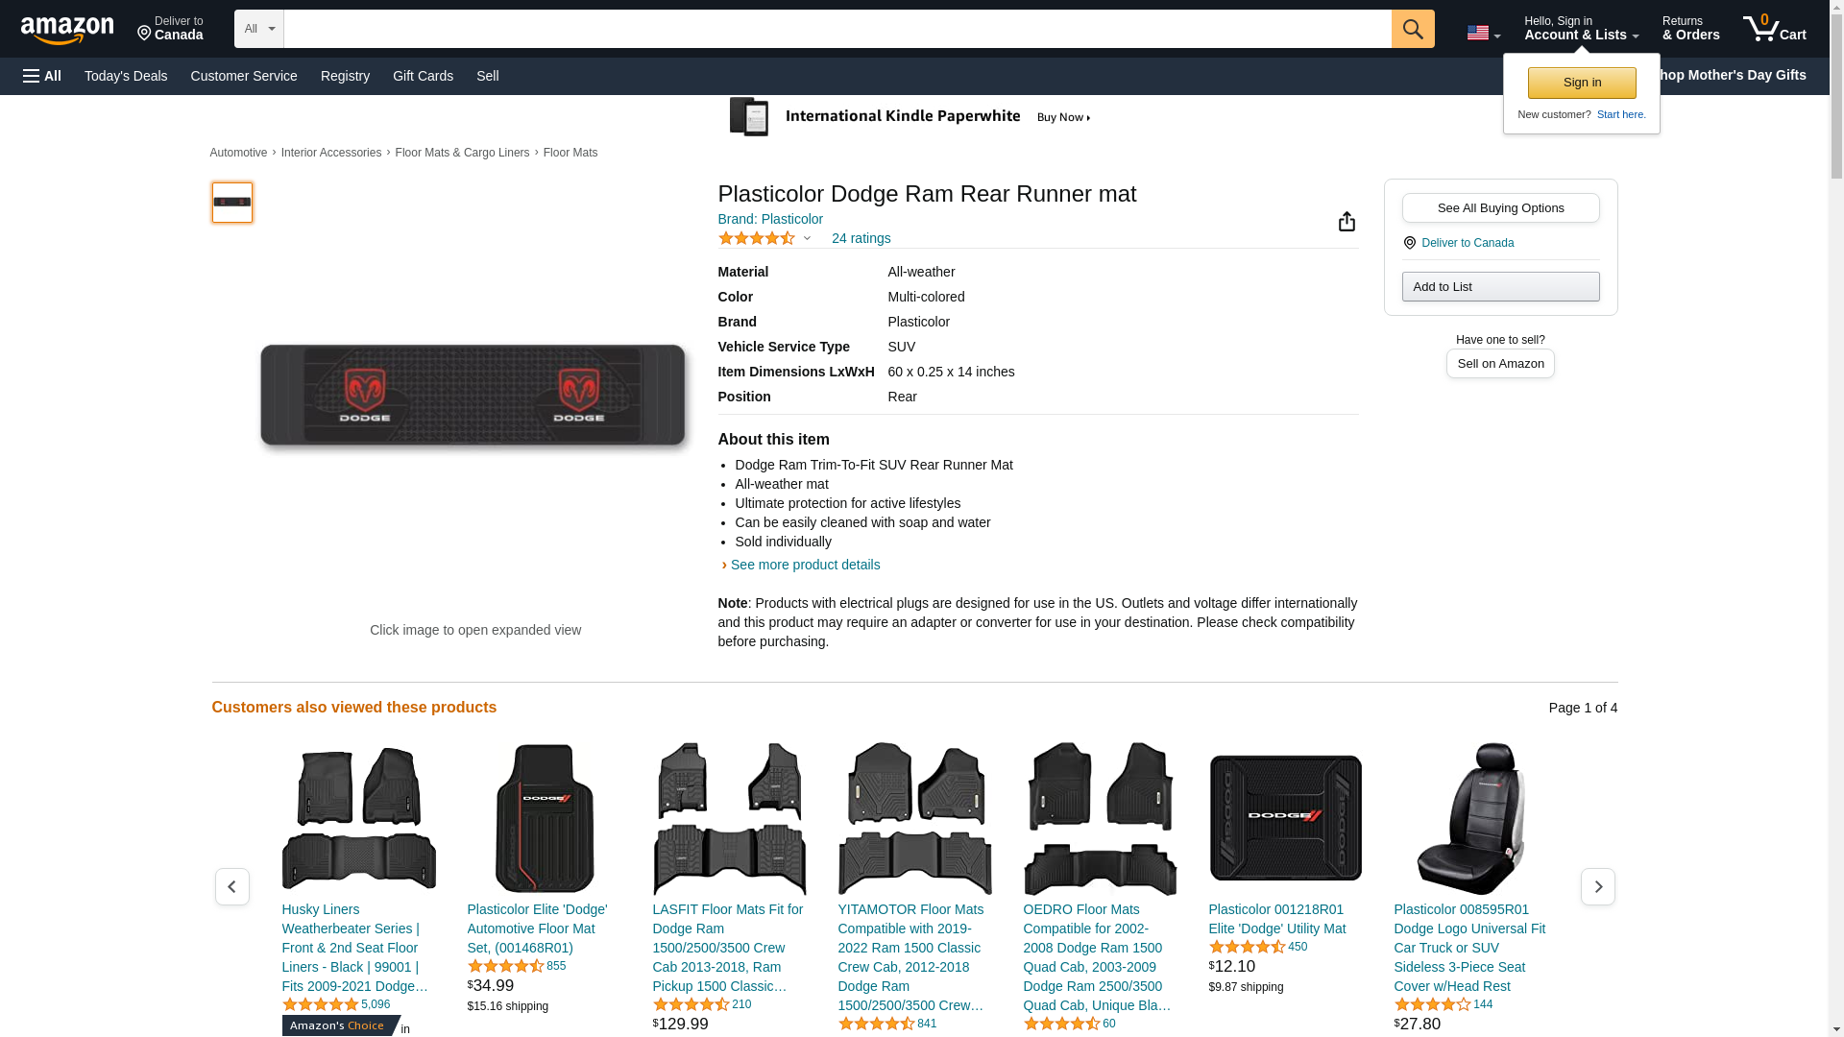Open the All hamburger menu
The width and height of the screenshot is (1844, 1037).
pyautogui.click(x=42, y=76)
